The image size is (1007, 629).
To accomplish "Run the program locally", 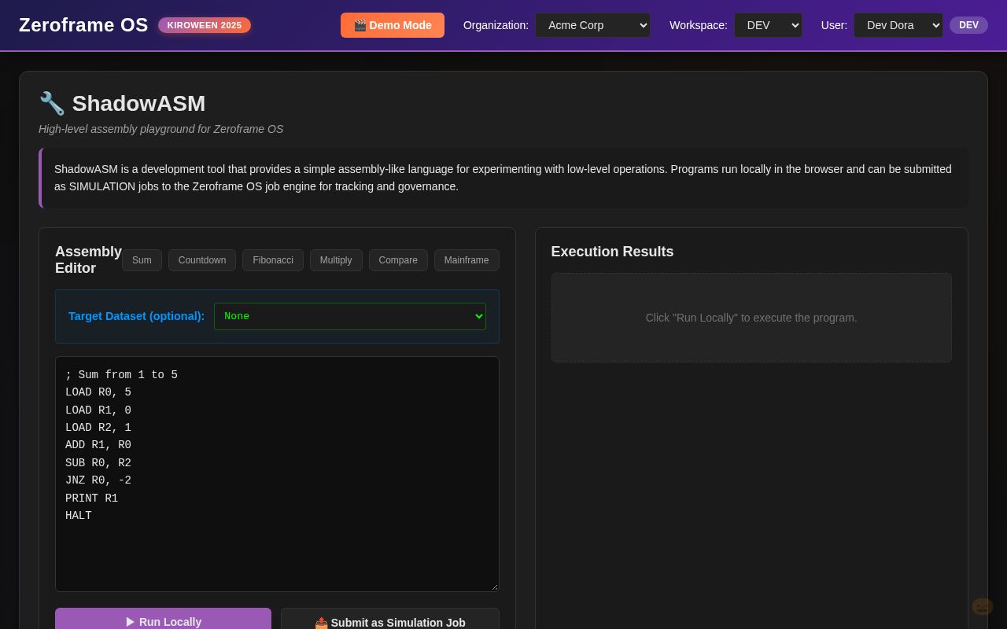I will click(x=163, y=620).
